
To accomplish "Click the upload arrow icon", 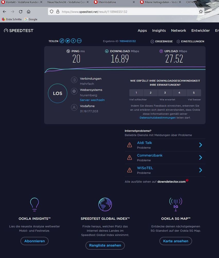I will (x=161, y=51).
